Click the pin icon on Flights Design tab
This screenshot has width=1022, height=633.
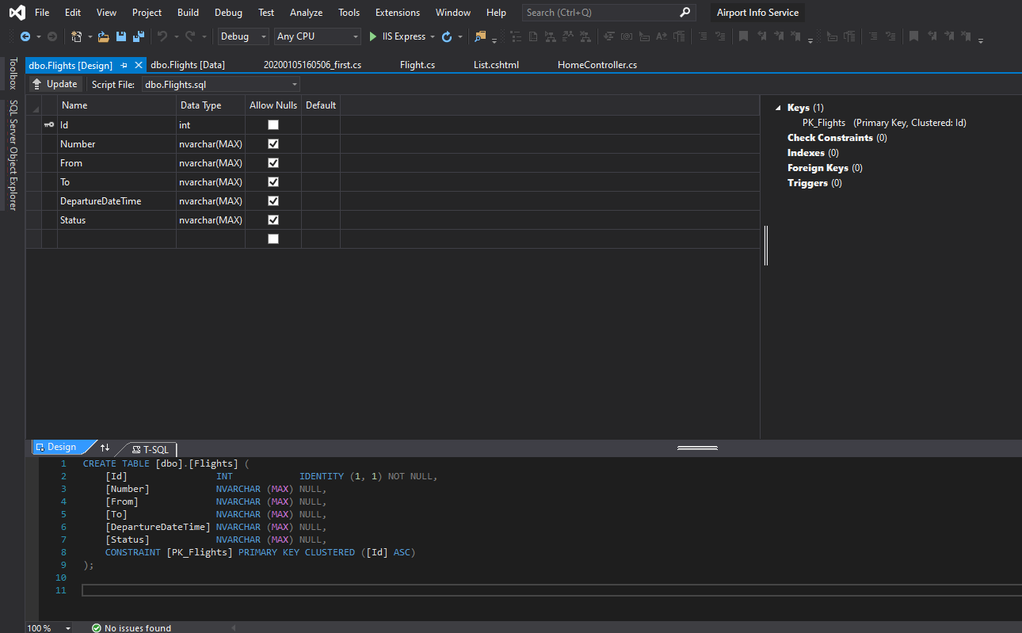pyautogui.click(x=124, y=66)
